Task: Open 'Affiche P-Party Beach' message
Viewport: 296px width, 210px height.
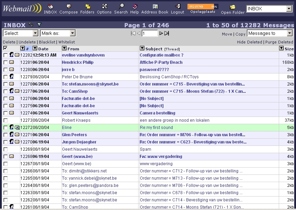Action: [161, 62]
